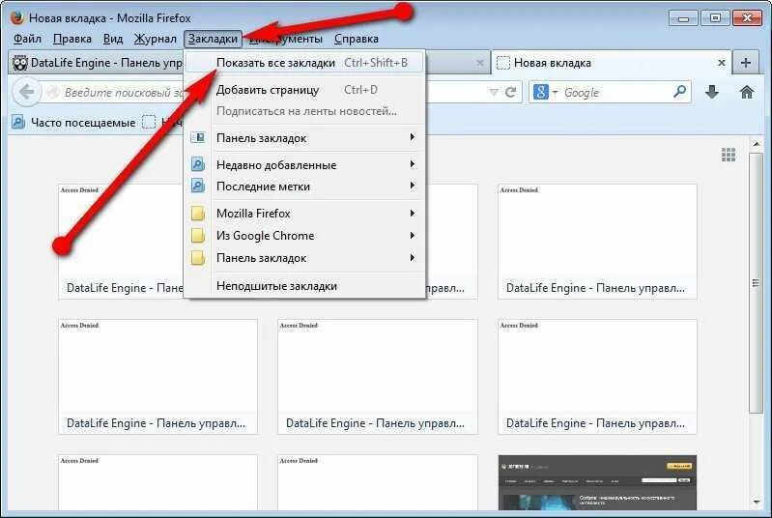Click the scrollbar up arrow
The width and height of the screenshot is (772, 518).
point(757,144)
